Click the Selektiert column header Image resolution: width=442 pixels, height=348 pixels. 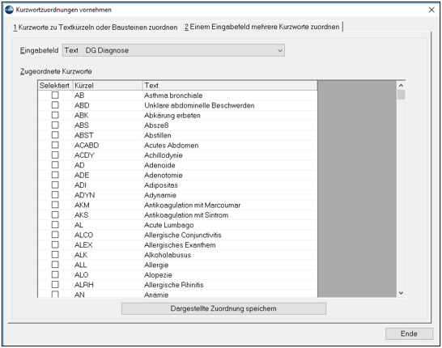point(55,85)
